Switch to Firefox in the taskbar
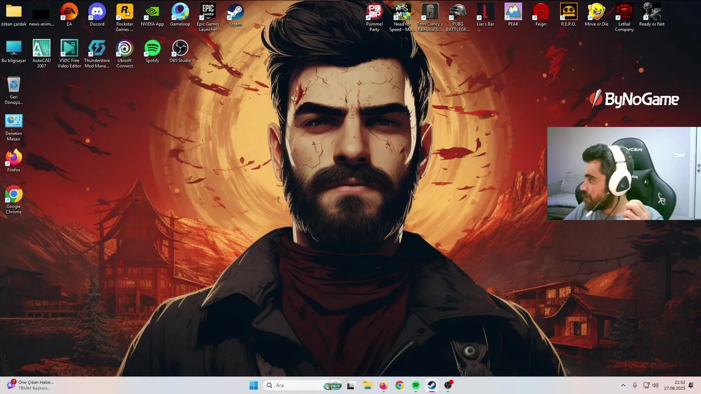The image size is (701, 394). tap(383, 385)
